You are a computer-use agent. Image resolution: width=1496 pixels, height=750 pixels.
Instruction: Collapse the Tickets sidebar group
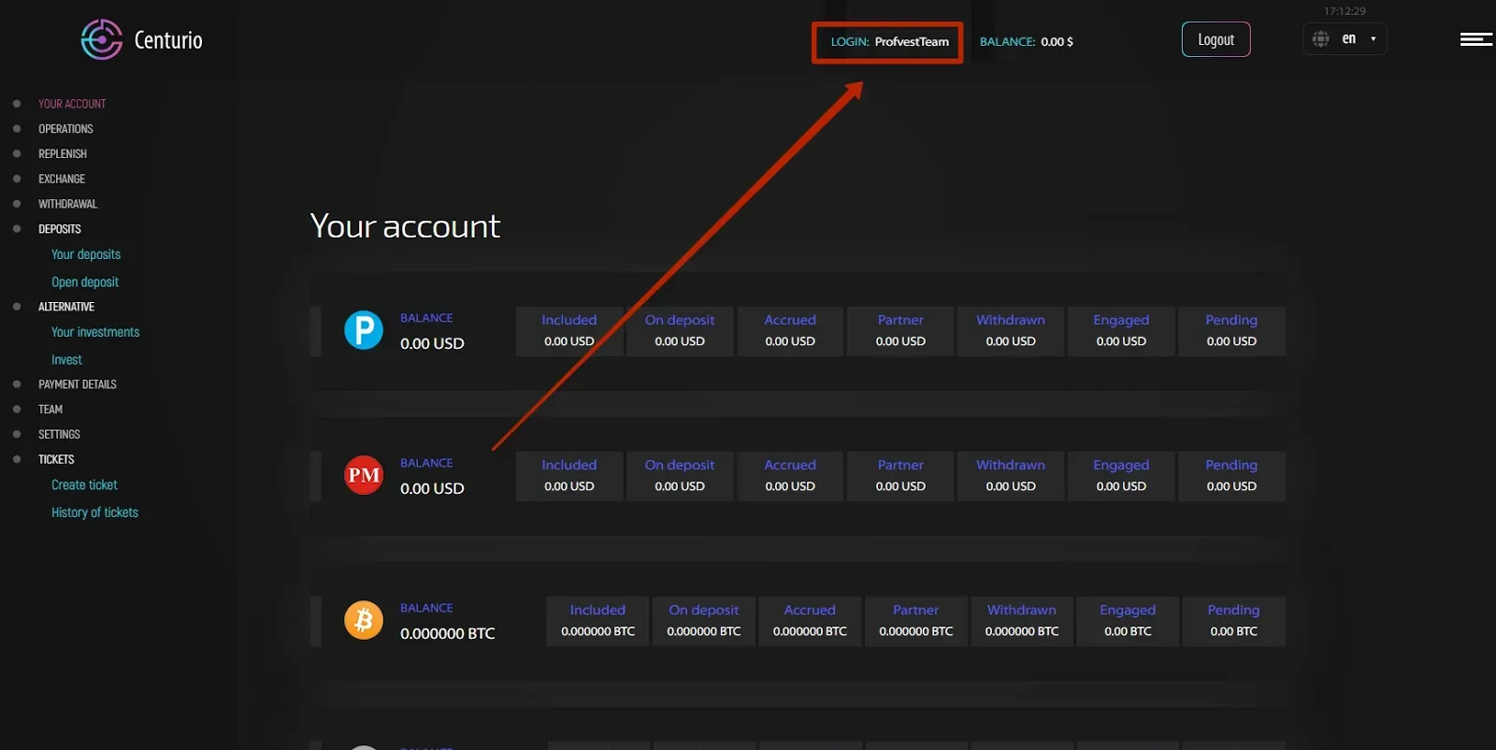click(x=56, y=459)
